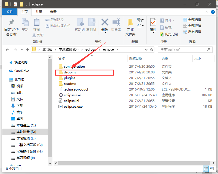
Task: Switch to the 主页 ribbon tab
Action: 24,12
